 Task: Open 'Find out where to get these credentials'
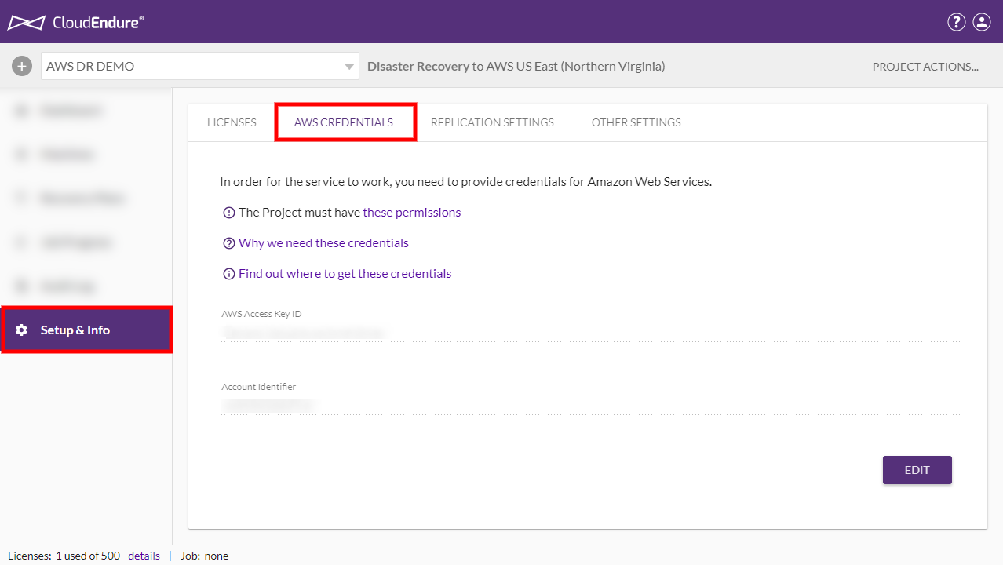click(345, 274)
